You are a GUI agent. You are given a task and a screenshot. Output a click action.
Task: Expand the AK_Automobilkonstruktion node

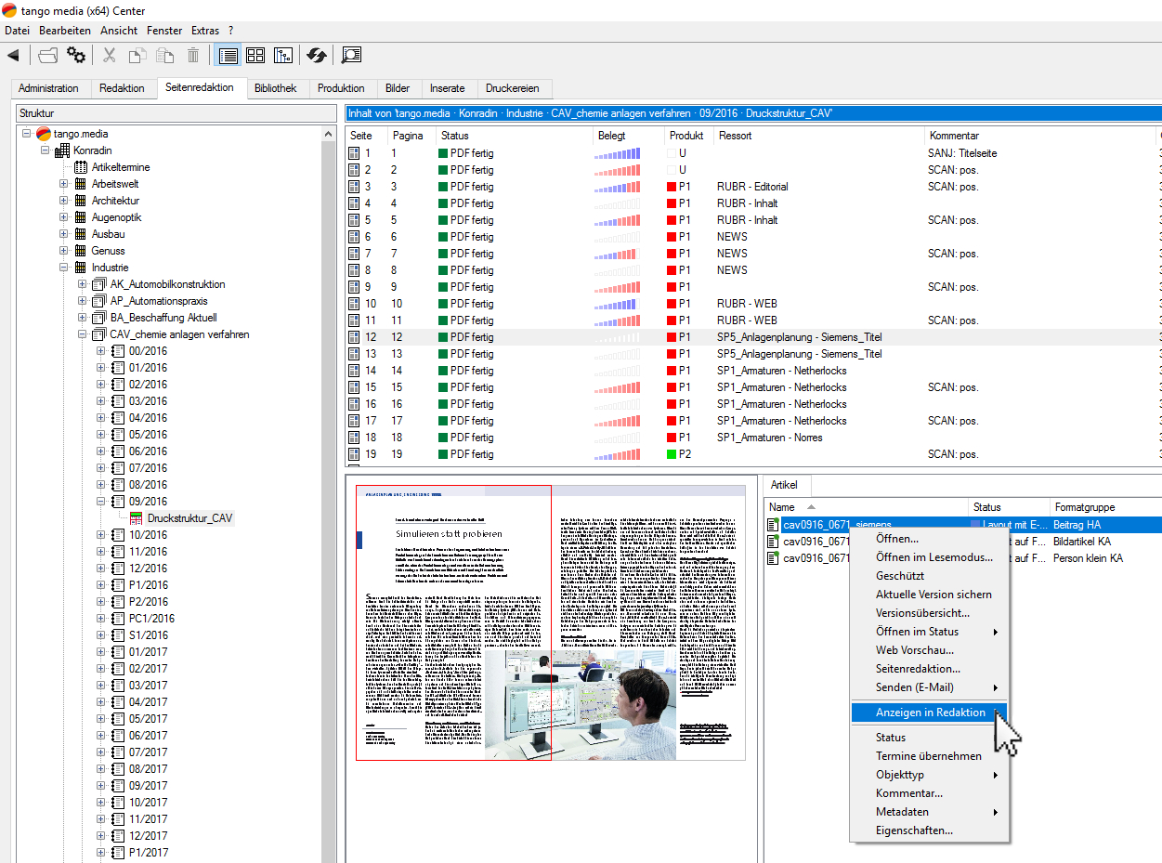(83, 284)
